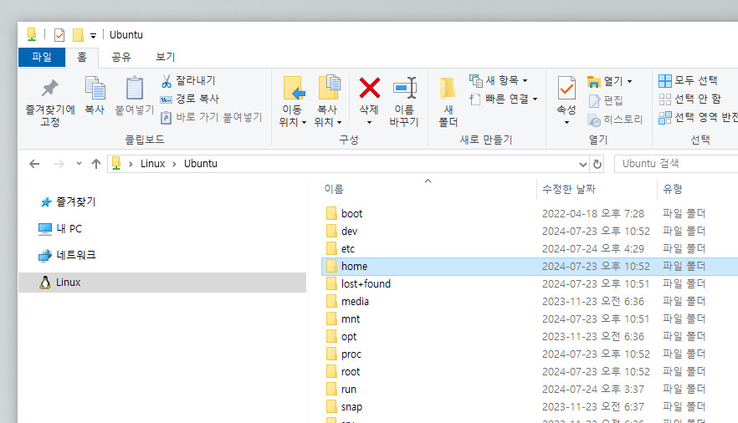This screenshot has width=738, height=423.
Task: Click 바로 가기 붙여넣기 (Paste shortcut)
Action: pos(211,117)
